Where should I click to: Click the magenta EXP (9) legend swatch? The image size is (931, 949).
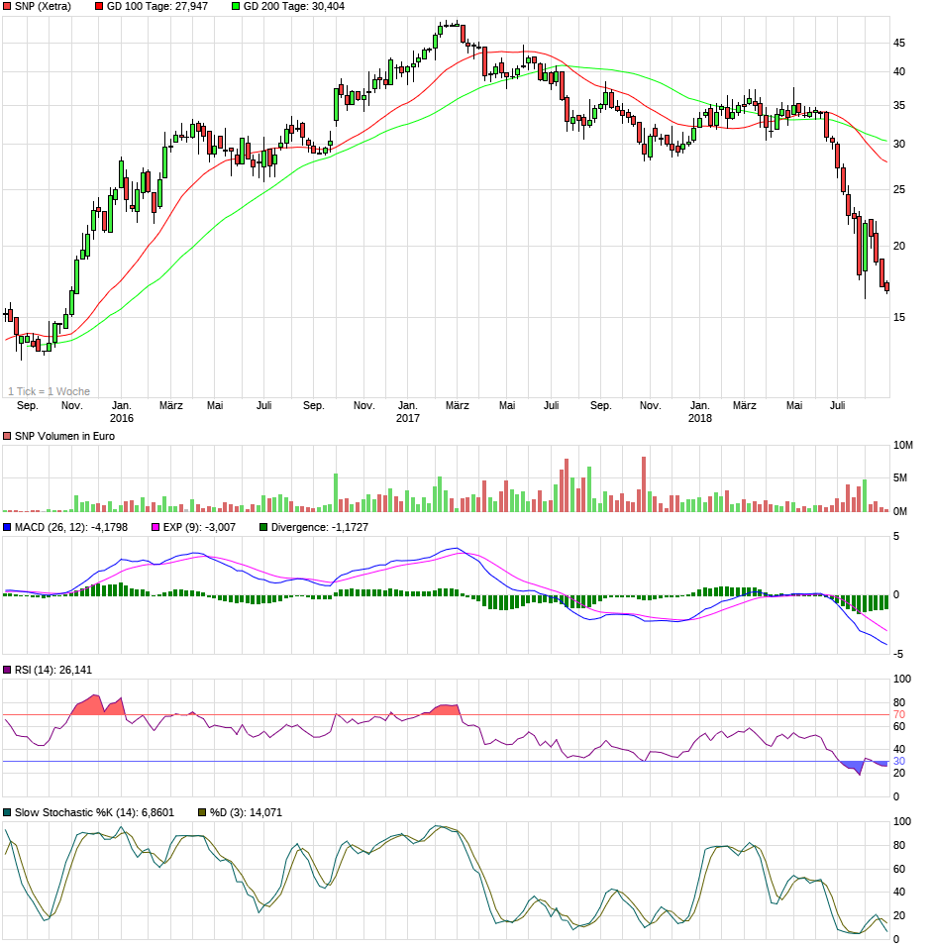pyautogui.click(x=155, y=528)
